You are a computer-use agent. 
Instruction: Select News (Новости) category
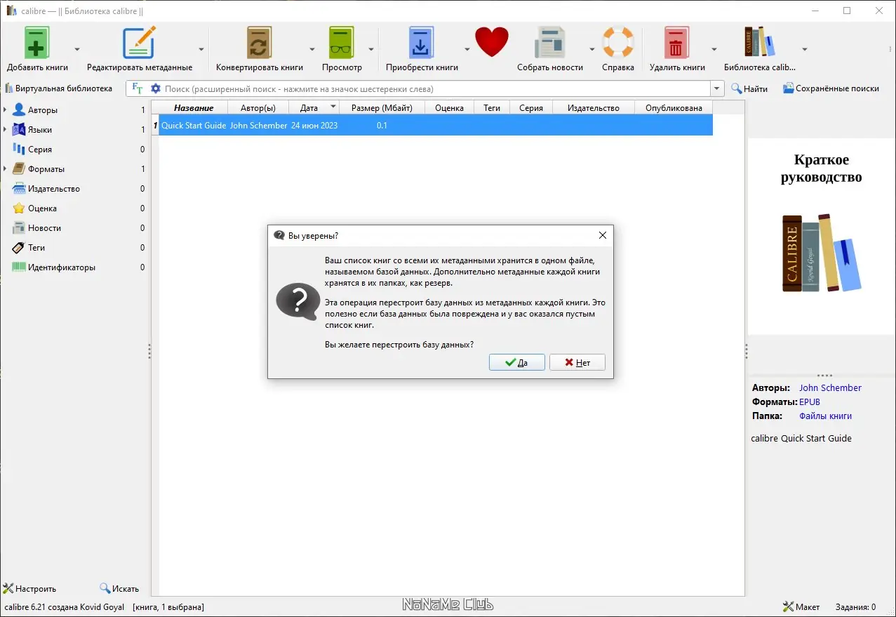[44, 228]
